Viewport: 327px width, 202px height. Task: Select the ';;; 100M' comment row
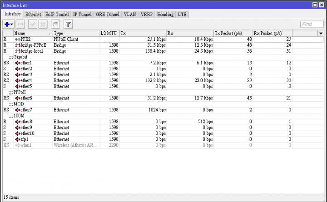point(163,116)
